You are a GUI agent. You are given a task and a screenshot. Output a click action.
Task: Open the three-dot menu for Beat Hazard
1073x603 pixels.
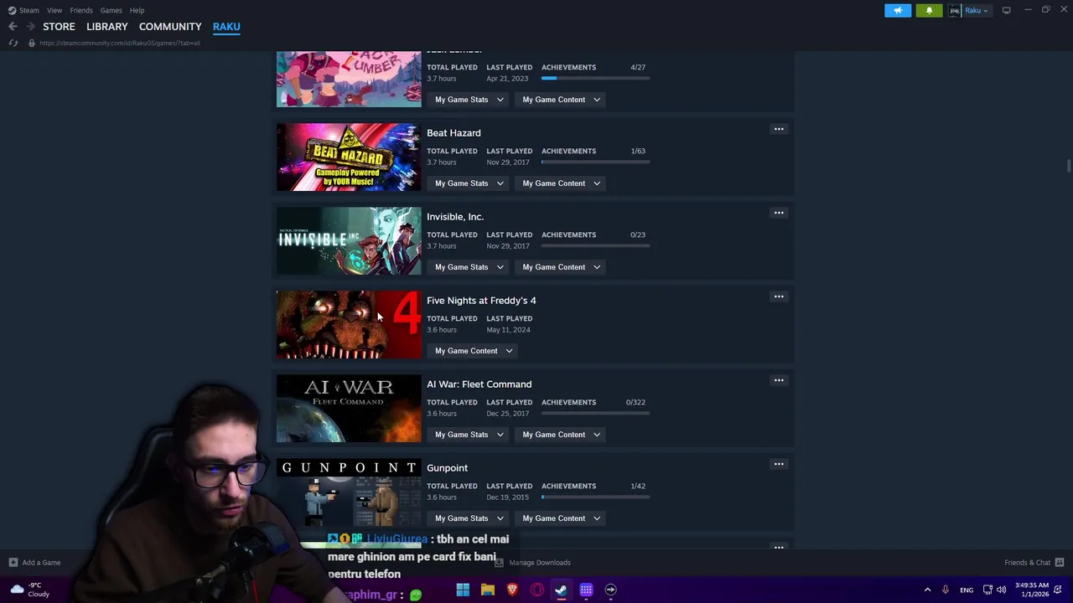click(x=779, y=129)
